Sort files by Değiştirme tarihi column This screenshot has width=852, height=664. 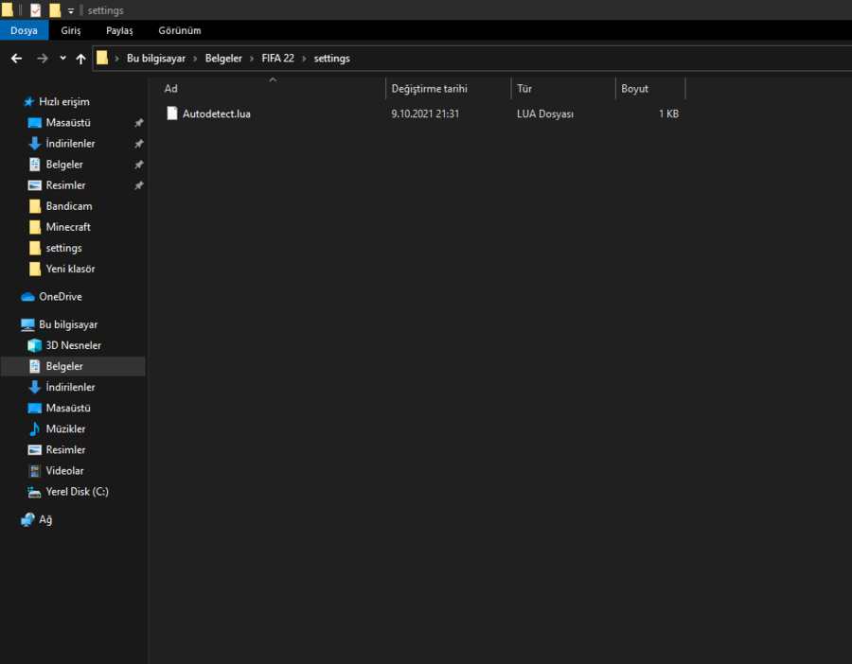(429, 89)
